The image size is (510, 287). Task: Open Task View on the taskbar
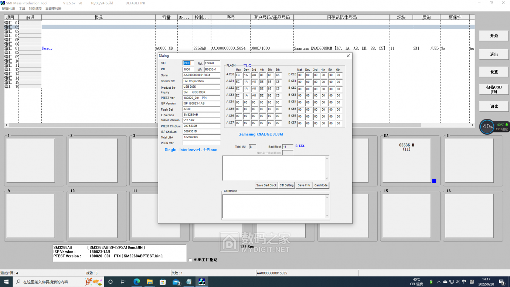pyautogui.click(x=123, y=282)
